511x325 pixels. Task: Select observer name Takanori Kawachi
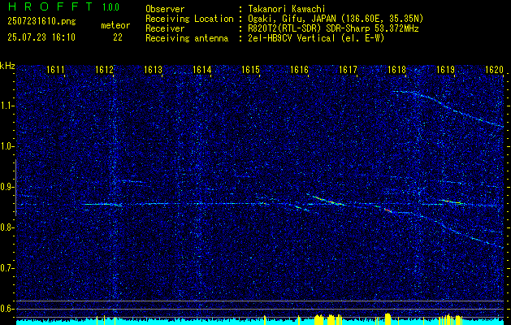coord(287,9)
